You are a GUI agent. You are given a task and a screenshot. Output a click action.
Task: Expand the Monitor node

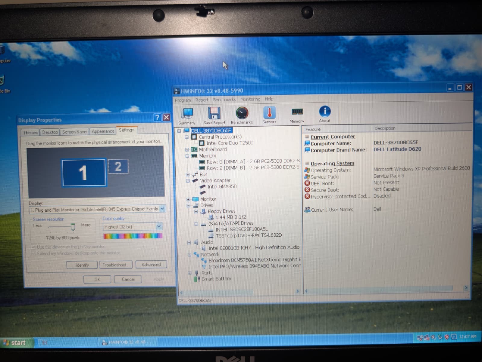click(x=188, y=199)
